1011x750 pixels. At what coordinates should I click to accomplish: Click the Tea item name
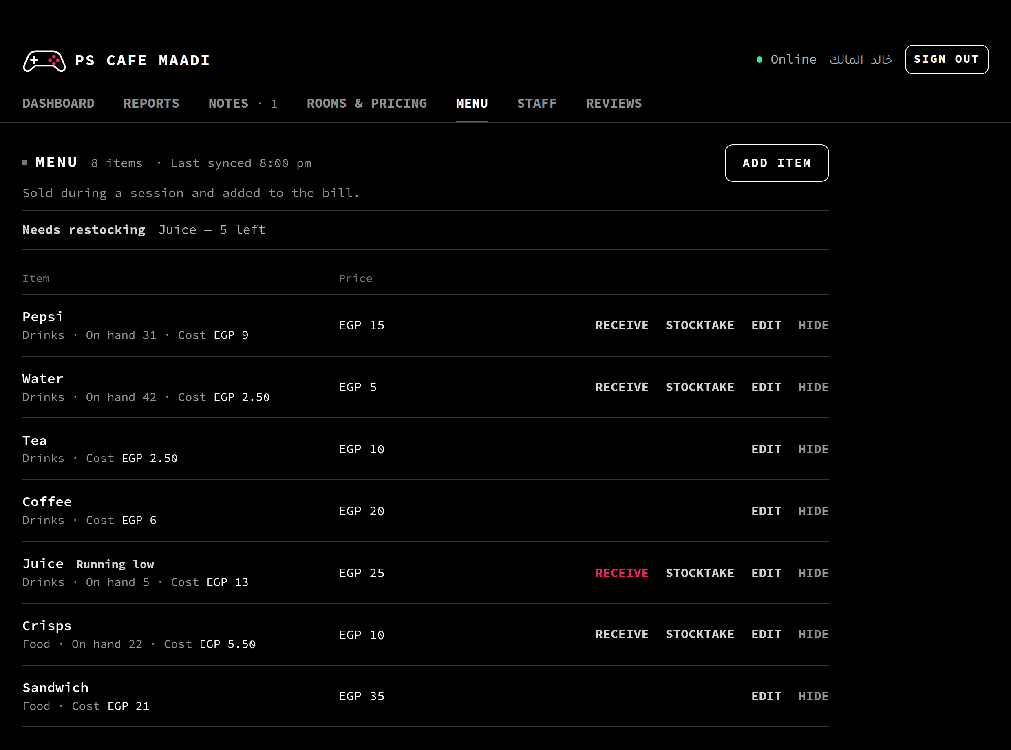(35, 441)
